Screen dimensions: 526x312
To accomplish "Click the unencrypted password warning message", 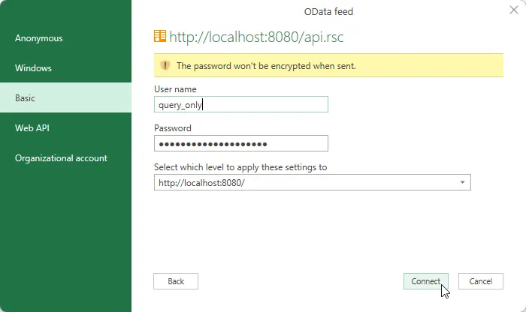I will (266, 66).
